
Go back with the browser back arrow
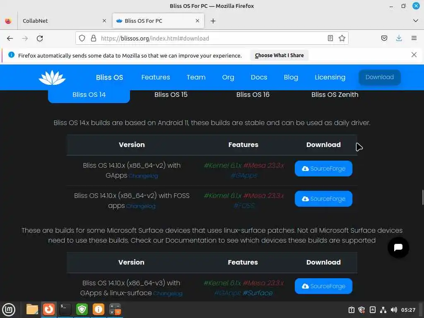tap(10, 39)
